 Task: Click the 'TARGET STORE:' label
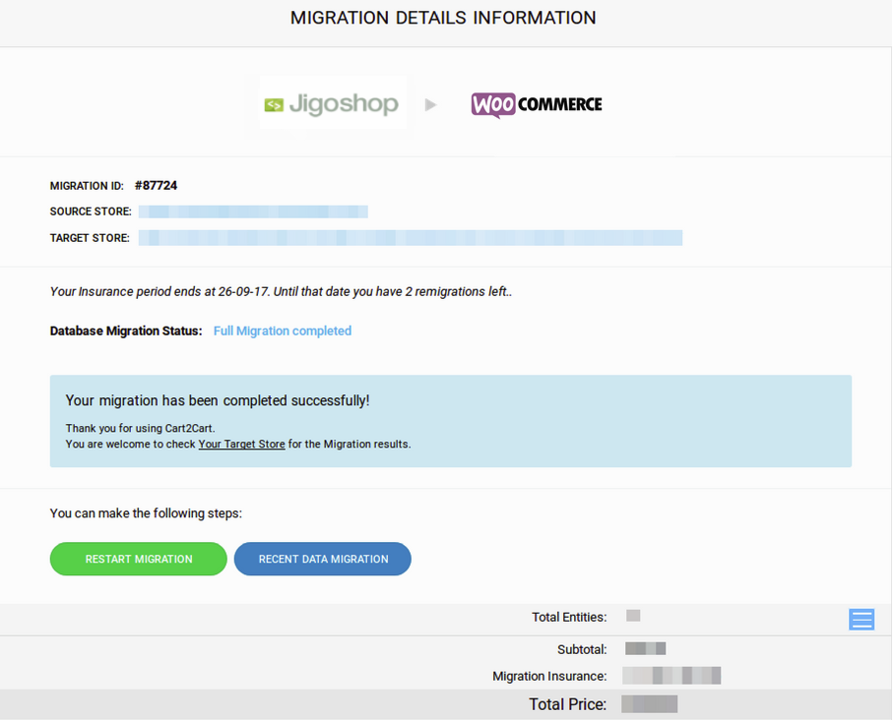tap(90, 238)
